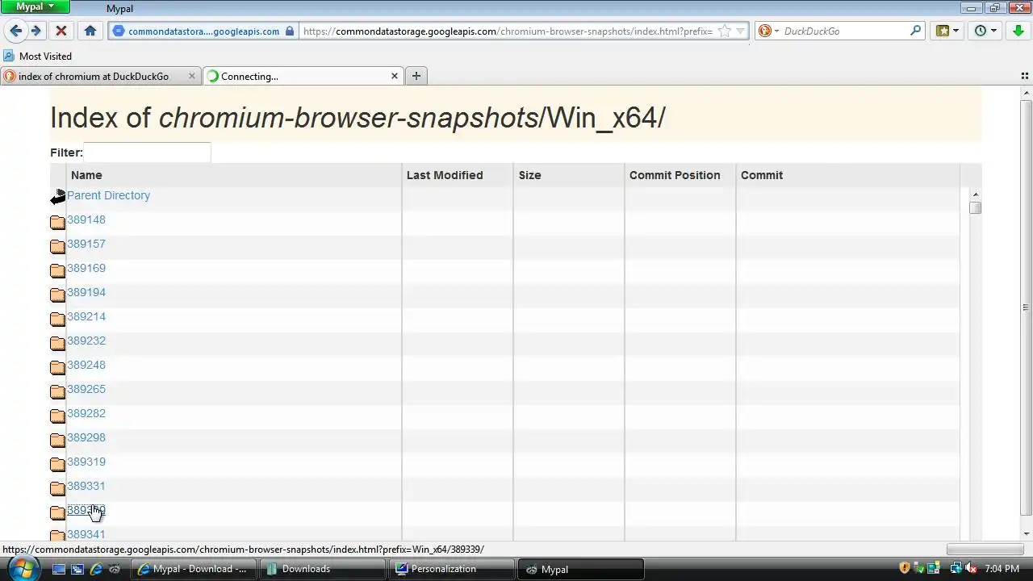This screenshot has width=1033, height=581.
Task: Open the URL bar history dropdown arrow
Action: tap(741, 31)
